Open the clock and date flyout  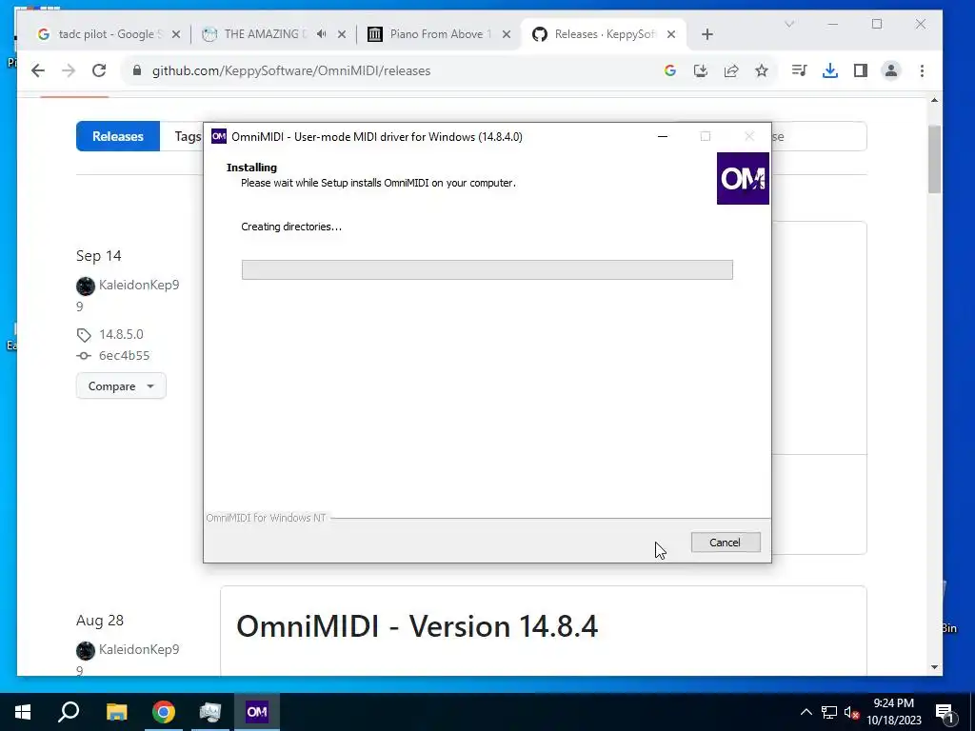tap(893, 712)
